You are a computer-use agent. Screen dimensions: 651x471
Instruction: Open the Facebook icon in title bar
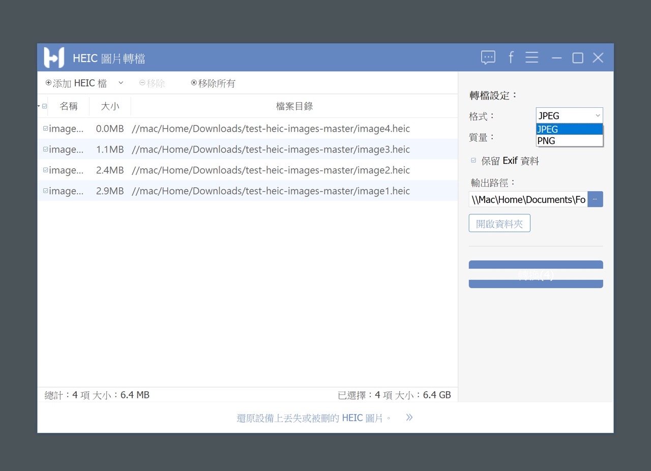coord(511,57)
